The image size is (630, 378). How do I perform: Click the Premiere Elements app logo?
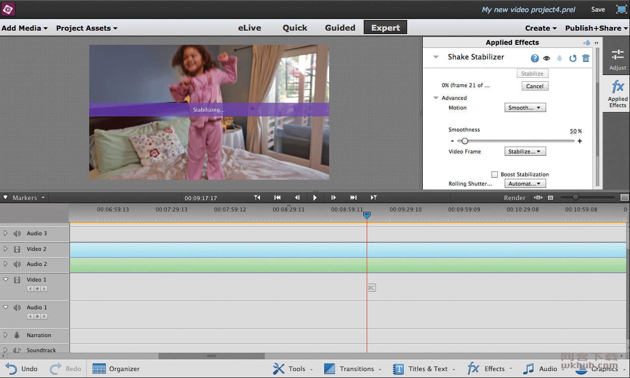point(8,9)
